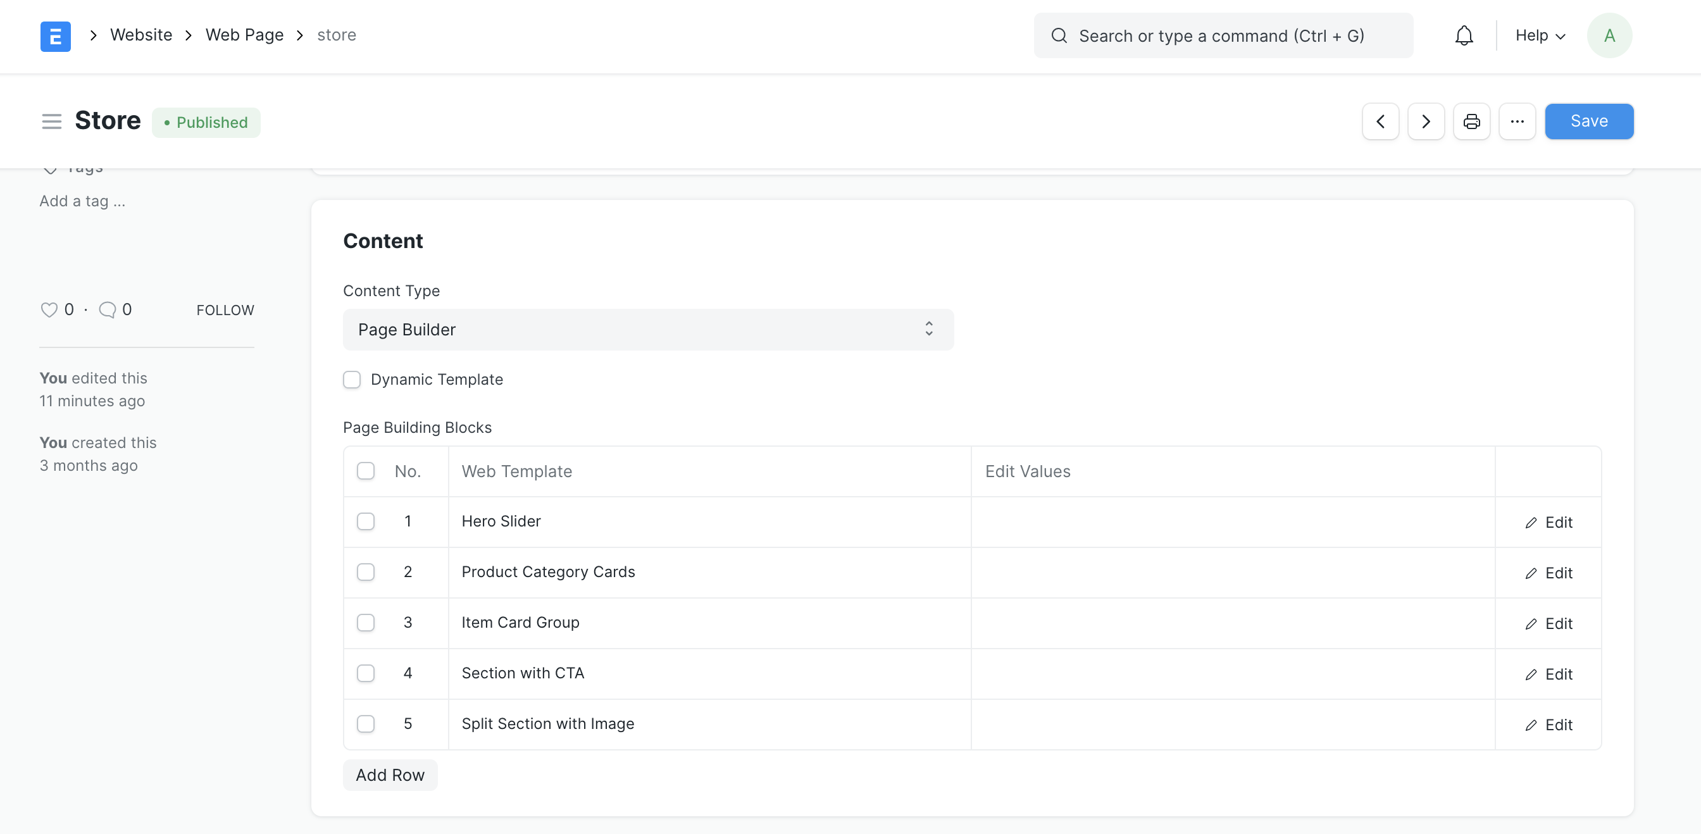Open the print view
The width and height of the screenshot is (1701, 834).
(1471, 121)
